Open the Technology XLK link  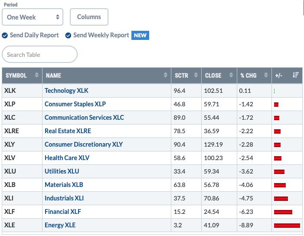click(66, 91)
